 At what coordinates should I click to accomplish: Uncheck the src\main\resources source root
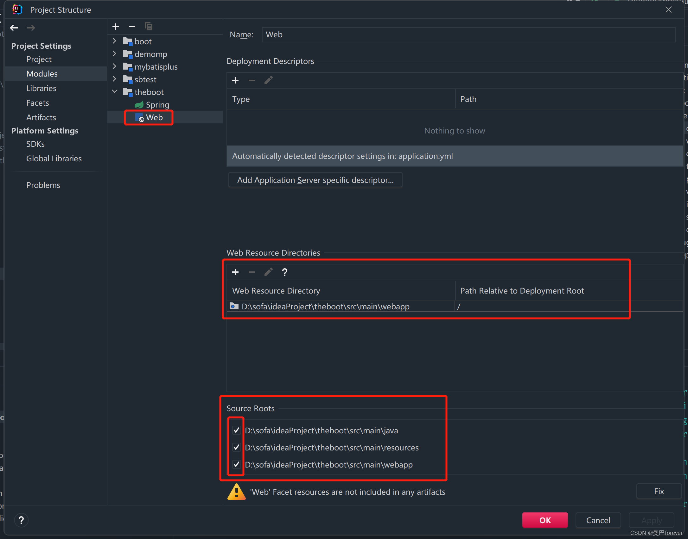pyautogui.click(x=236, y=447)
